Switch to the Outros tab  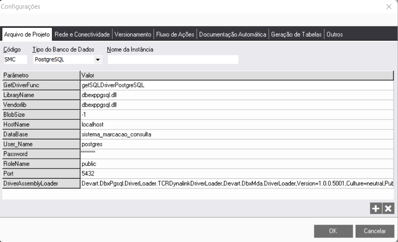click(335, 34)
